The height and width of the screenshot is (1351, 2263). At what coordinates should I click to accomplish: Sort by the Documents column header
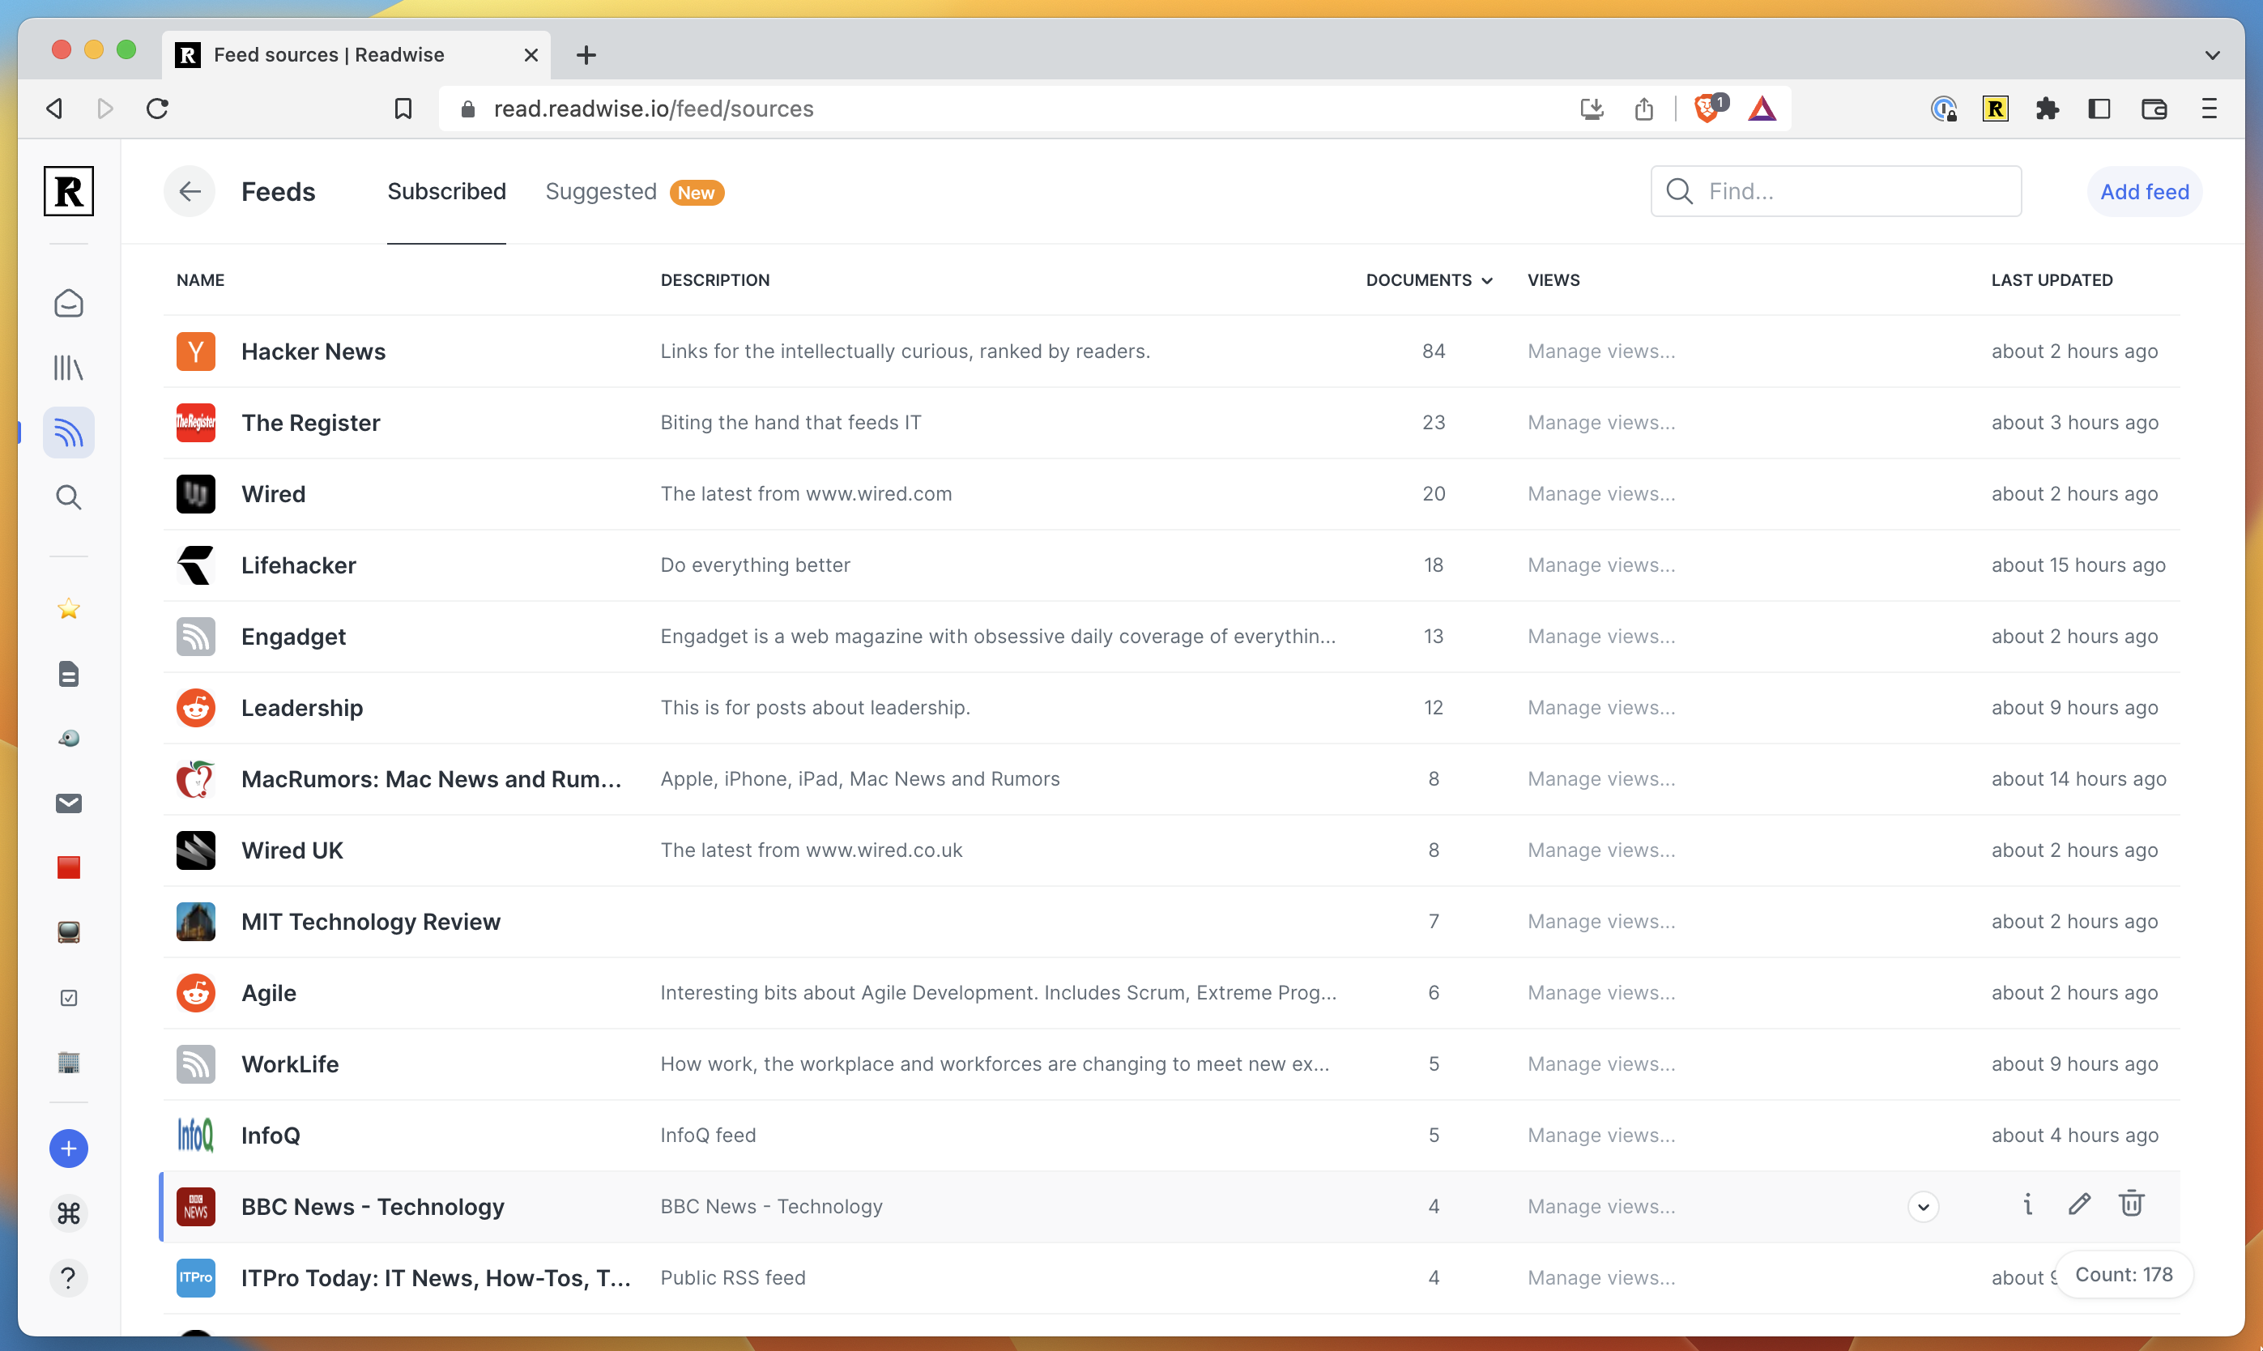pos(1428,280)
